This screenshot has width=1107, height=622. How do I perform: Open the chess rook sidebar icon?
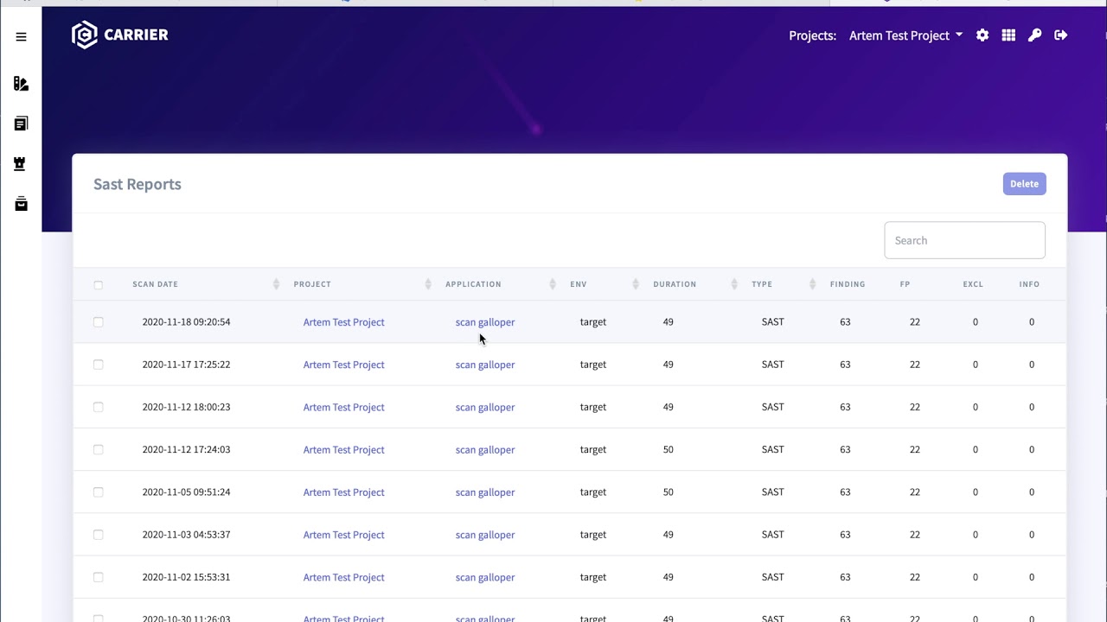(21, 164)
